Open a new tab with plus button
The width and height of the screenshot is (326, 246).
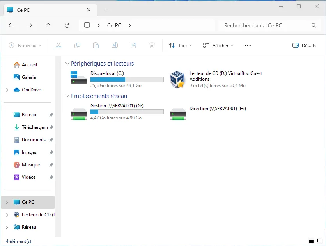pyautogui.click(x=106, y=10)
